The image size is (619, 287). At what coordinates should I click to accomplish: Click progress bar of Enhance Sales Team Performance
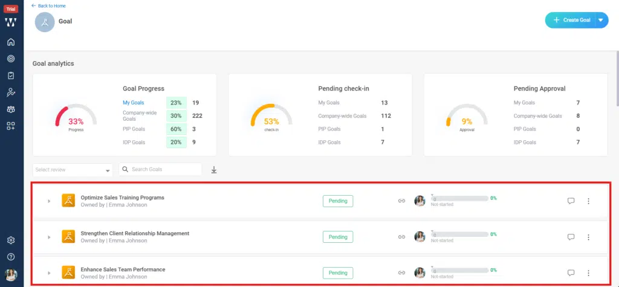point(459,271)
